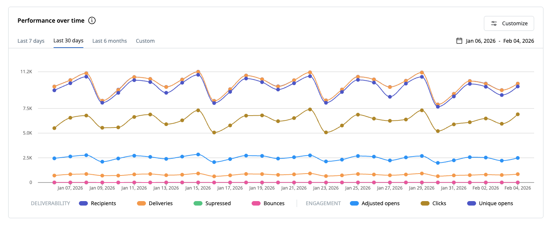Toggle the Deliveries legend entry
The height and width of the screenshot is (226, 552).
click(x=155, y=203)
